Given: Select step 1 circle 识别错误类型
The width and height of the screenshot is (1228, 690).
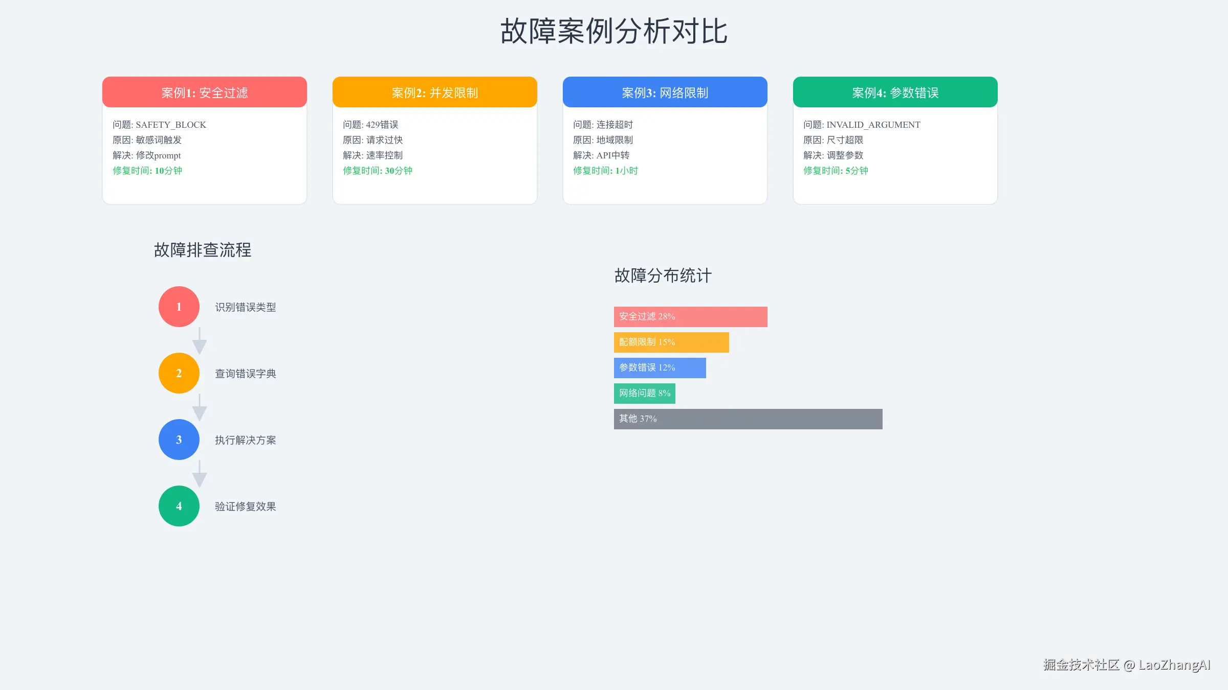Looking at the screenshot, I should [x=179, y=307].
